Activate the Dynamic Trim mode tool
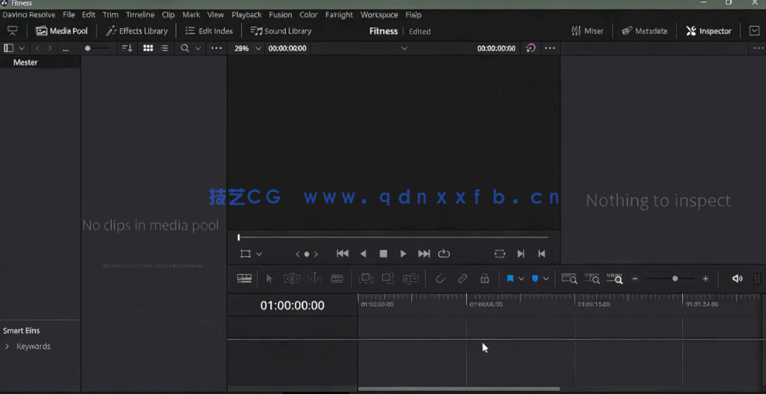Screen dimensions: 766x394 point(315,278)
